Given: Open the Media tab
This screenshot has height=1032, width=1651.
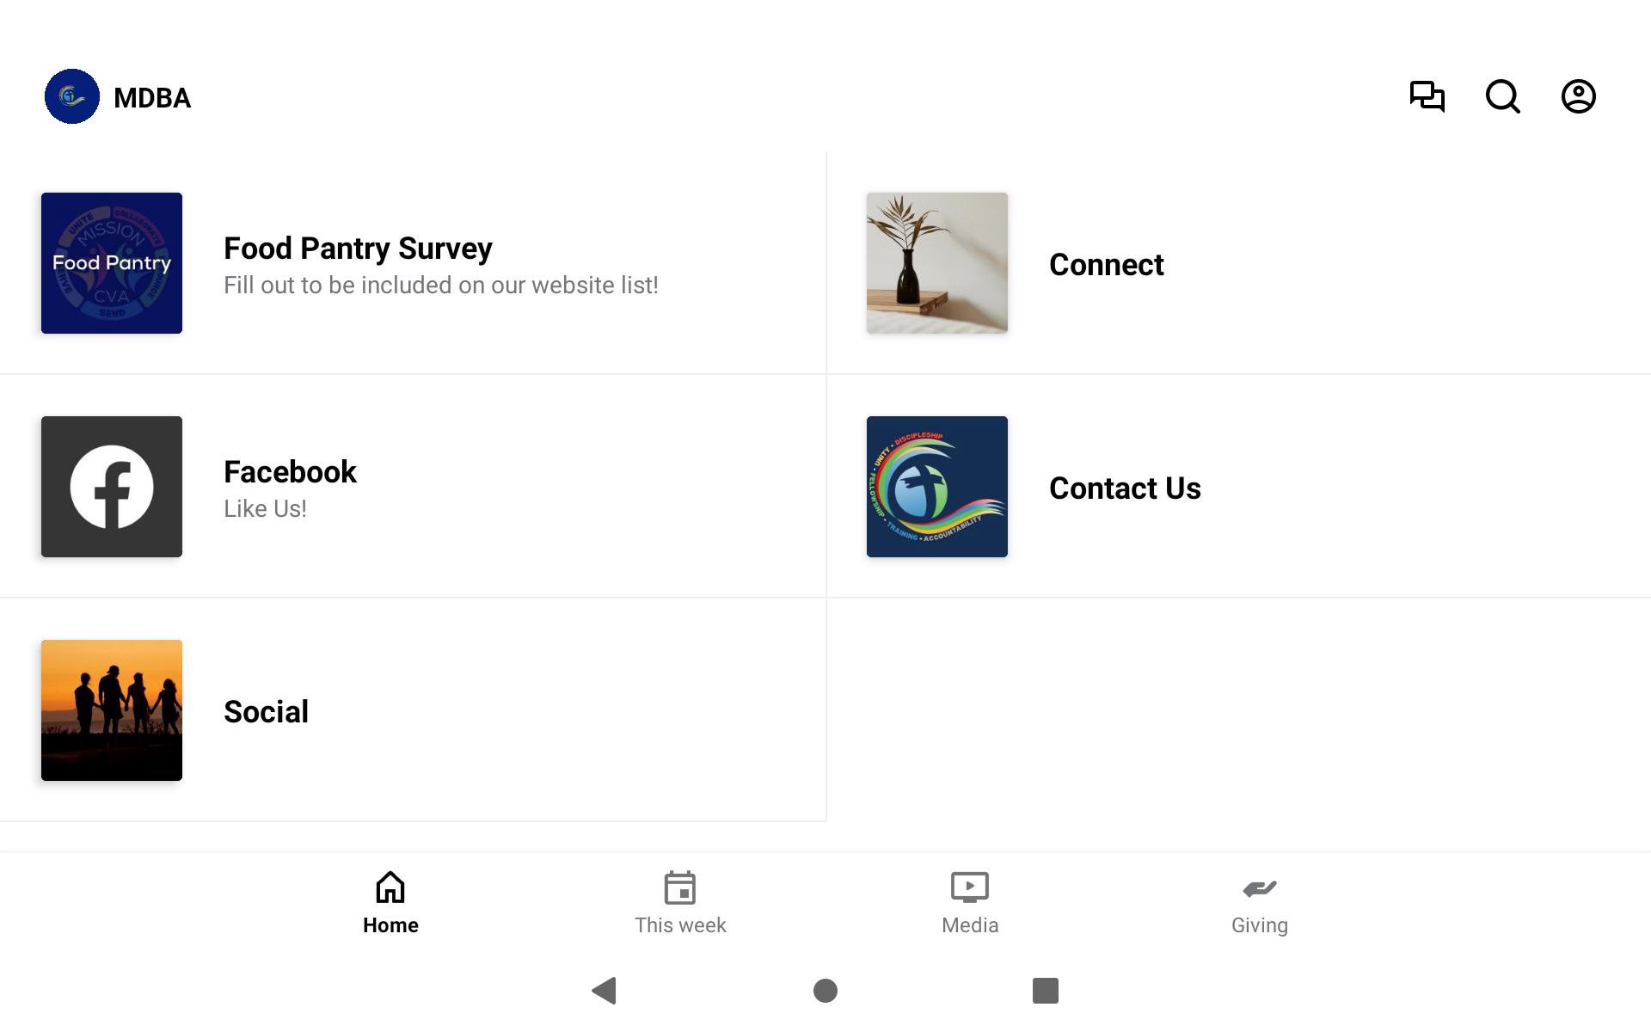Looking at the screenshot, I should tap(969, 903).
